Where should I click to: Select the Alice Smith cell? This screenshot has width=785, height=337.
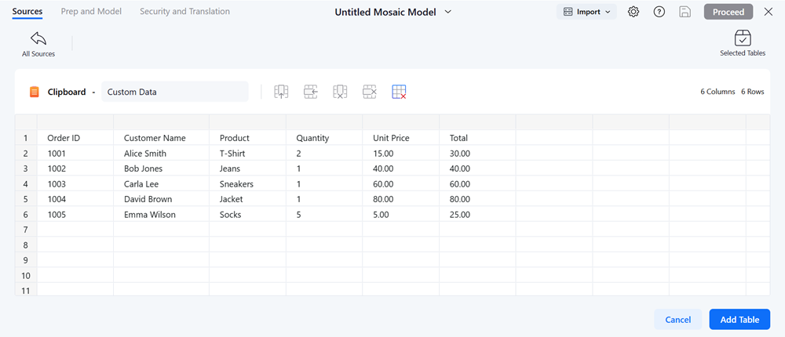coord(160,154)
